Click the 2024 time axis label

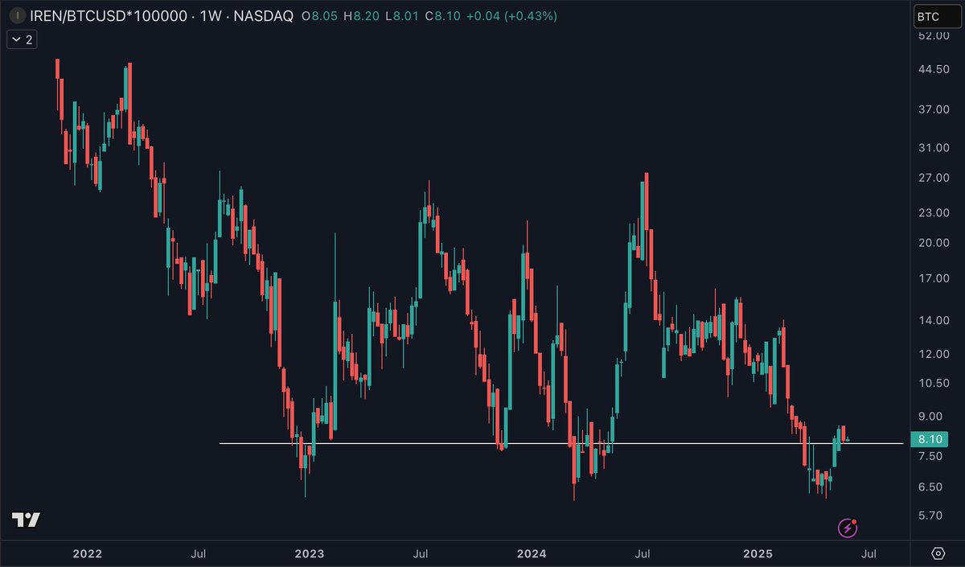532,553
